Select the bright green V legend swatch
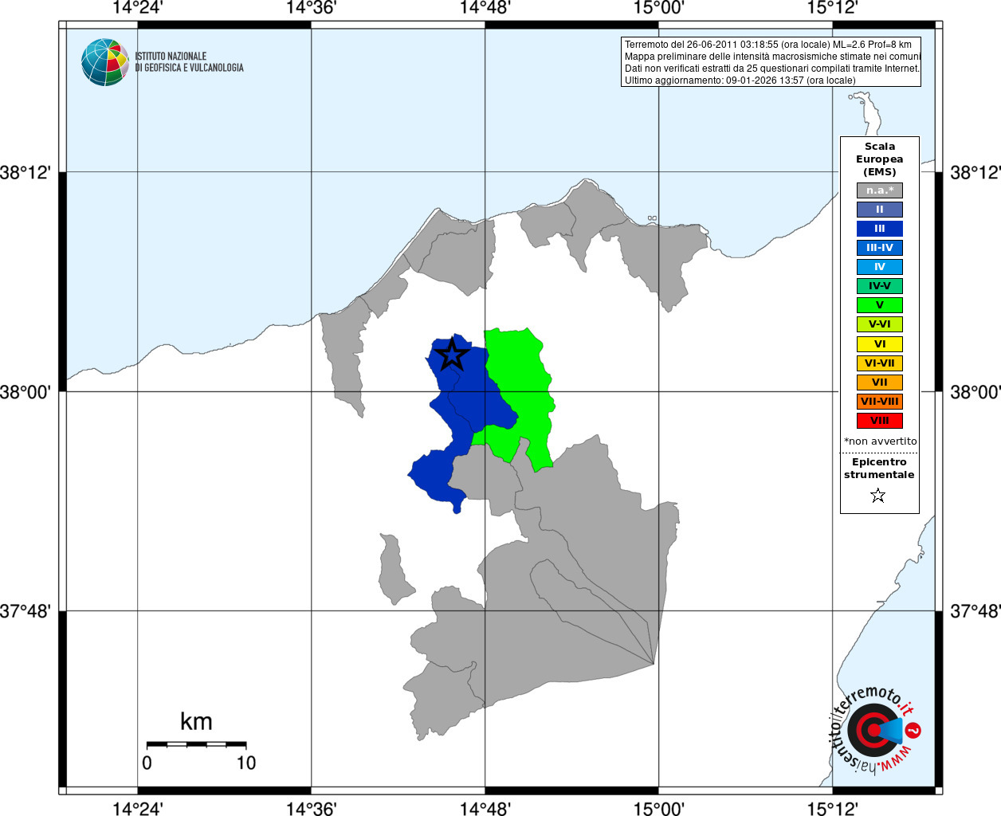This screenshot has height=816, width=1001. 880,305
